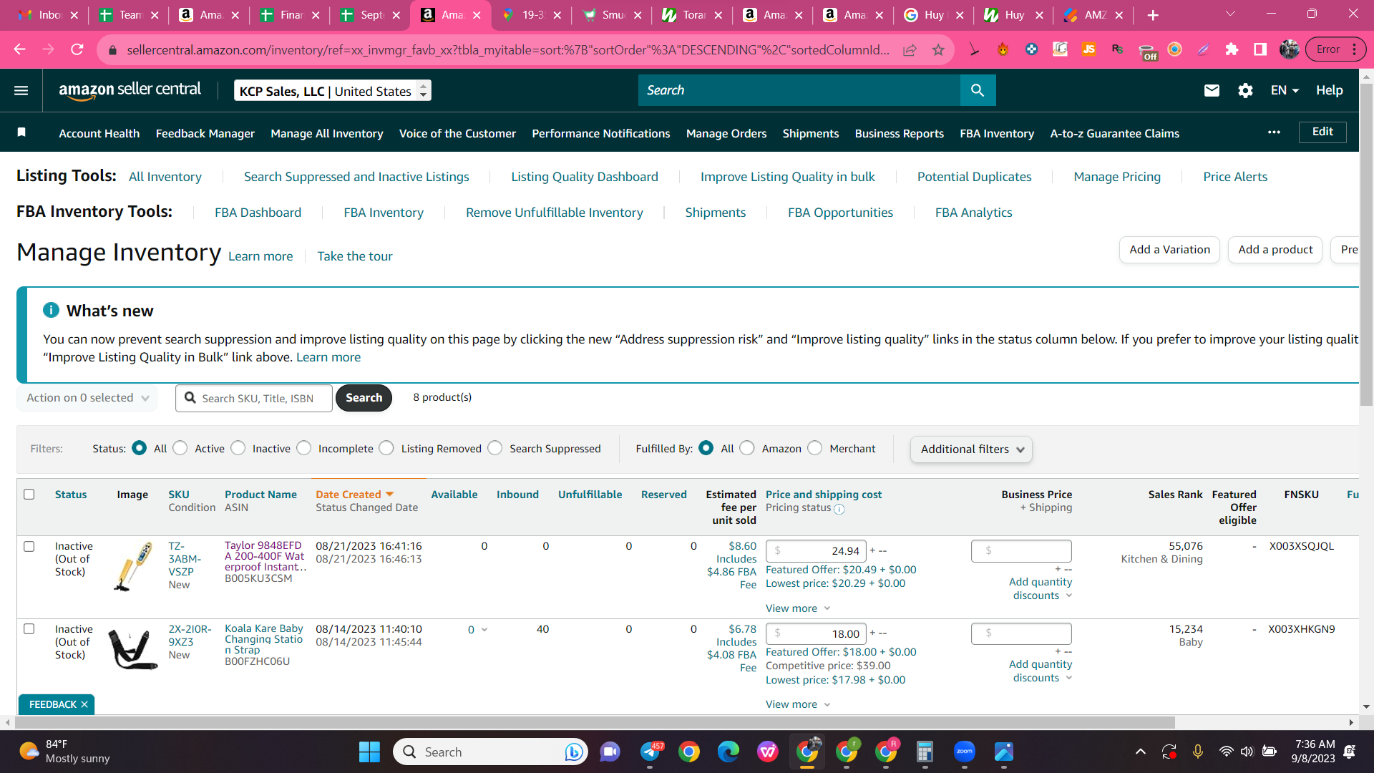This screenshot has width=1374, height=773.
Task: Open the messages envelope icon
Action: point(1212,90)
